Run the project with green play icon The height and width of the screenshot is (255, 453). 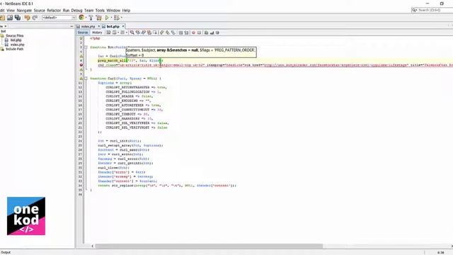(x=107, y=18)
